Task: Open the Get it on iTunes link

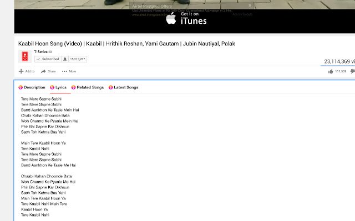Action: 186,18
